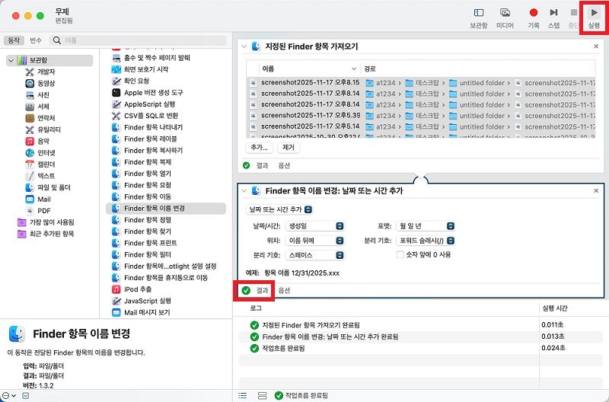Sort by the 이름 column header
This screenshot has height=402, width=609.
308,69
